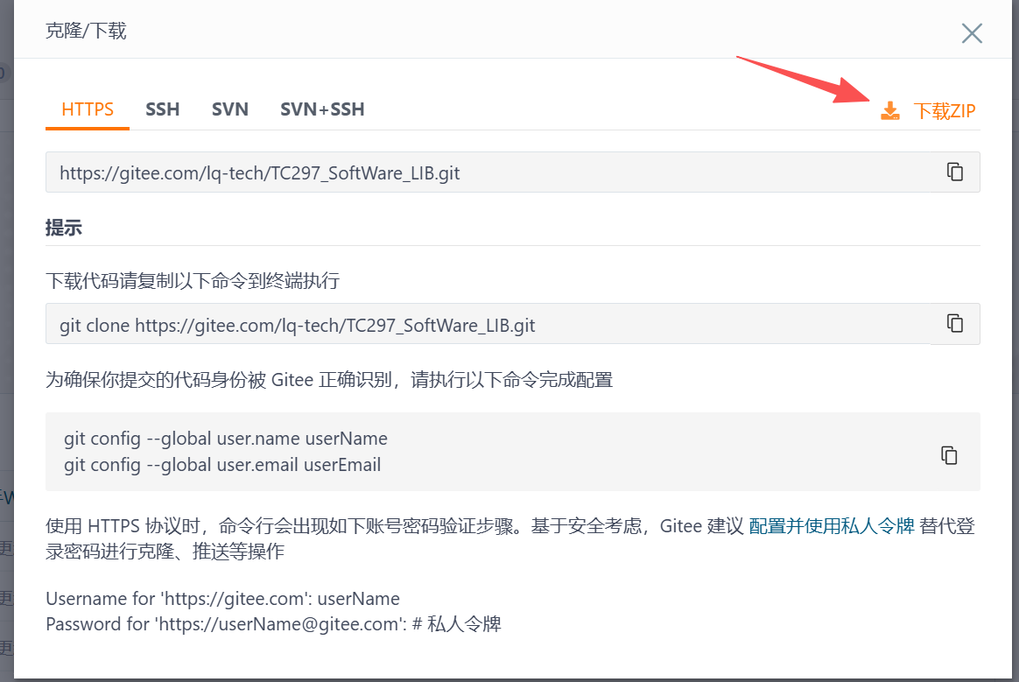Copy the HTTPS repository URL
This screenshot has height=682, width=1019.
pyautogui.click(x=955, y=172)
